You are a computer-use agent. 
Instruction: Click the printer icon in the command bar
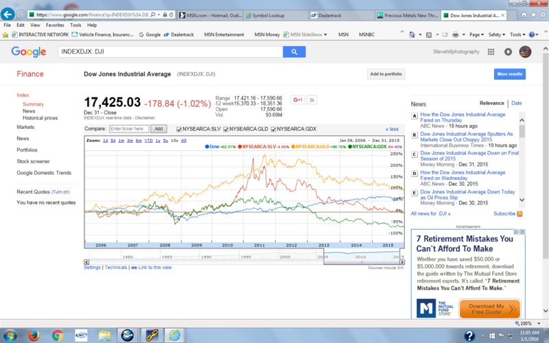point(455,35)
